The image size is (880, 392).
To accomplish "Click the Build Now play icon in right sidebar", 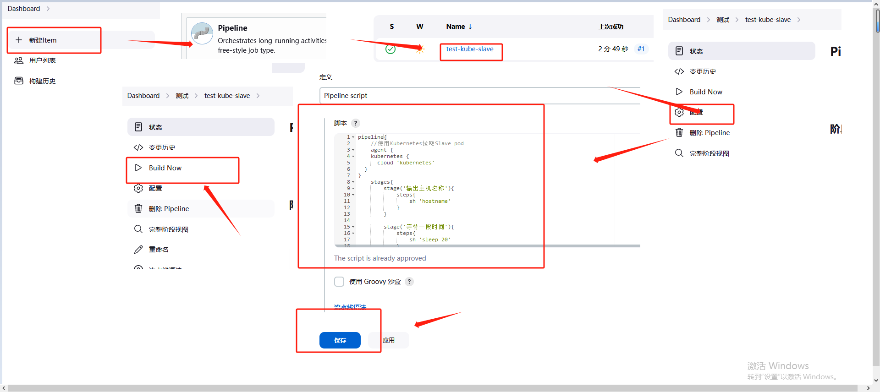I will (679, 92).
